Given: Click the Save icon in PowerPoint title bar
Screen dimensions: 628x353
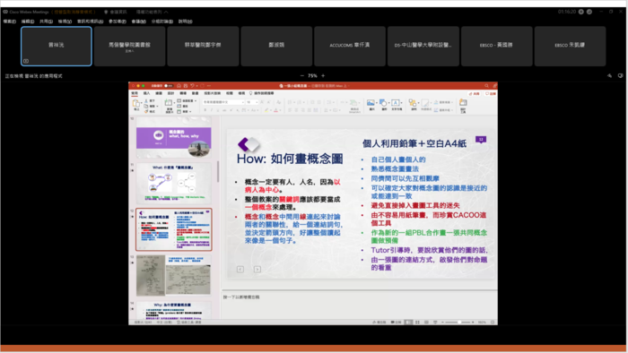Looking at the screenshot, I should tap(186, 85).
